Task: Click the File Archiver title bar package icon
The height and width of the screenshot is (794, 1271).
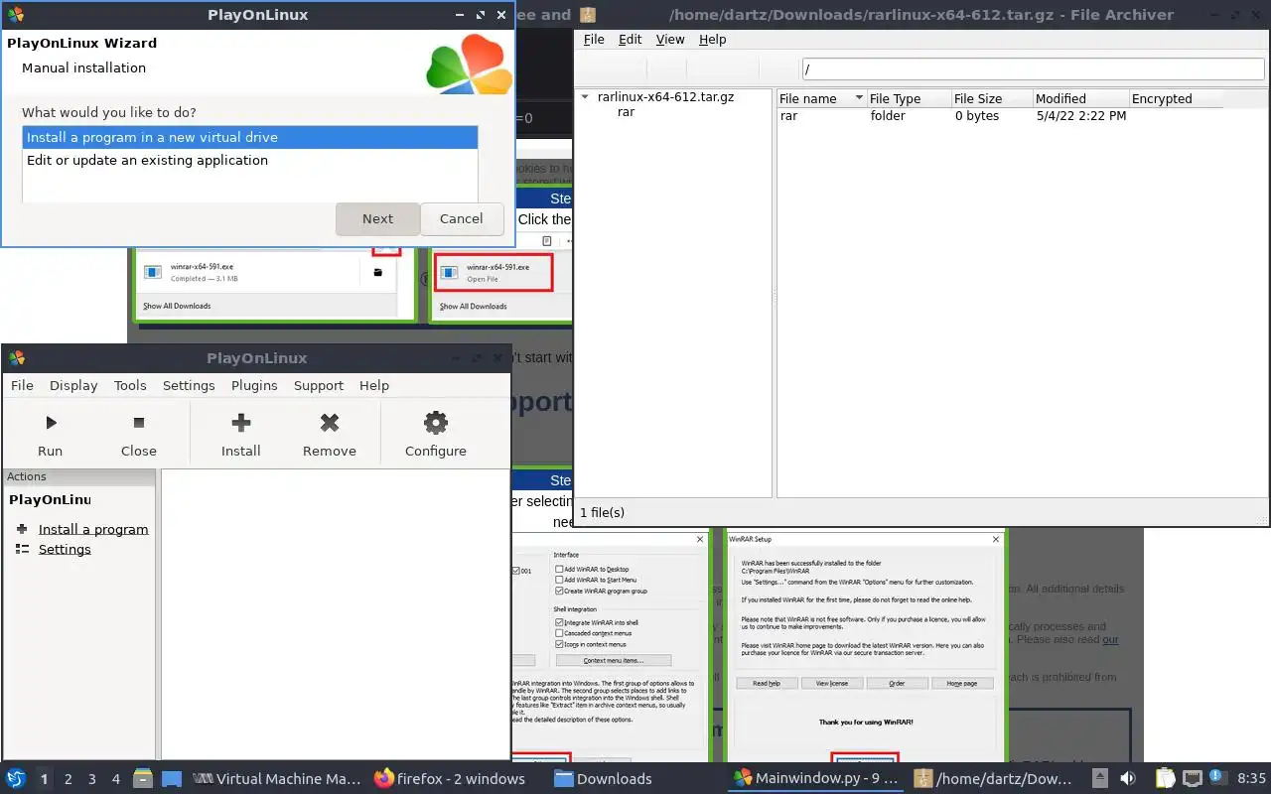Action: [589, 15]
